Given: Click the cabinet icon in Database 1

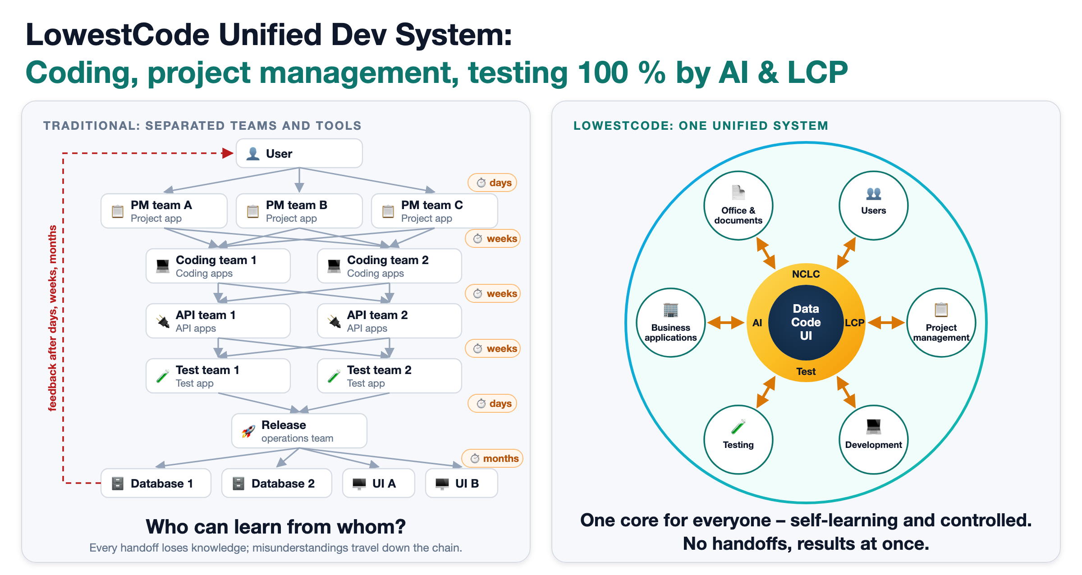Looking at the screenshot, I should 118,484.
